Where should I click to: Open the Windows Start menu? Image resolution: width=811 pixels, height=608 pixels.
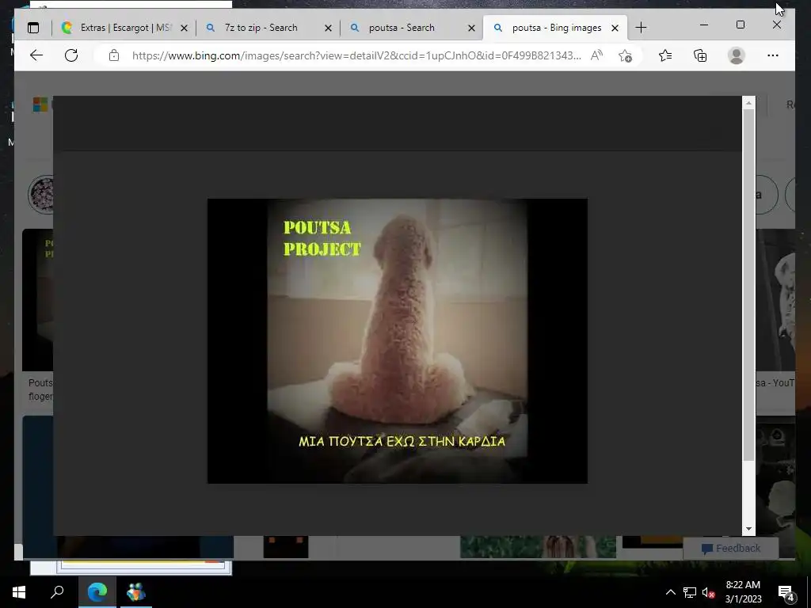pos(19,592)
